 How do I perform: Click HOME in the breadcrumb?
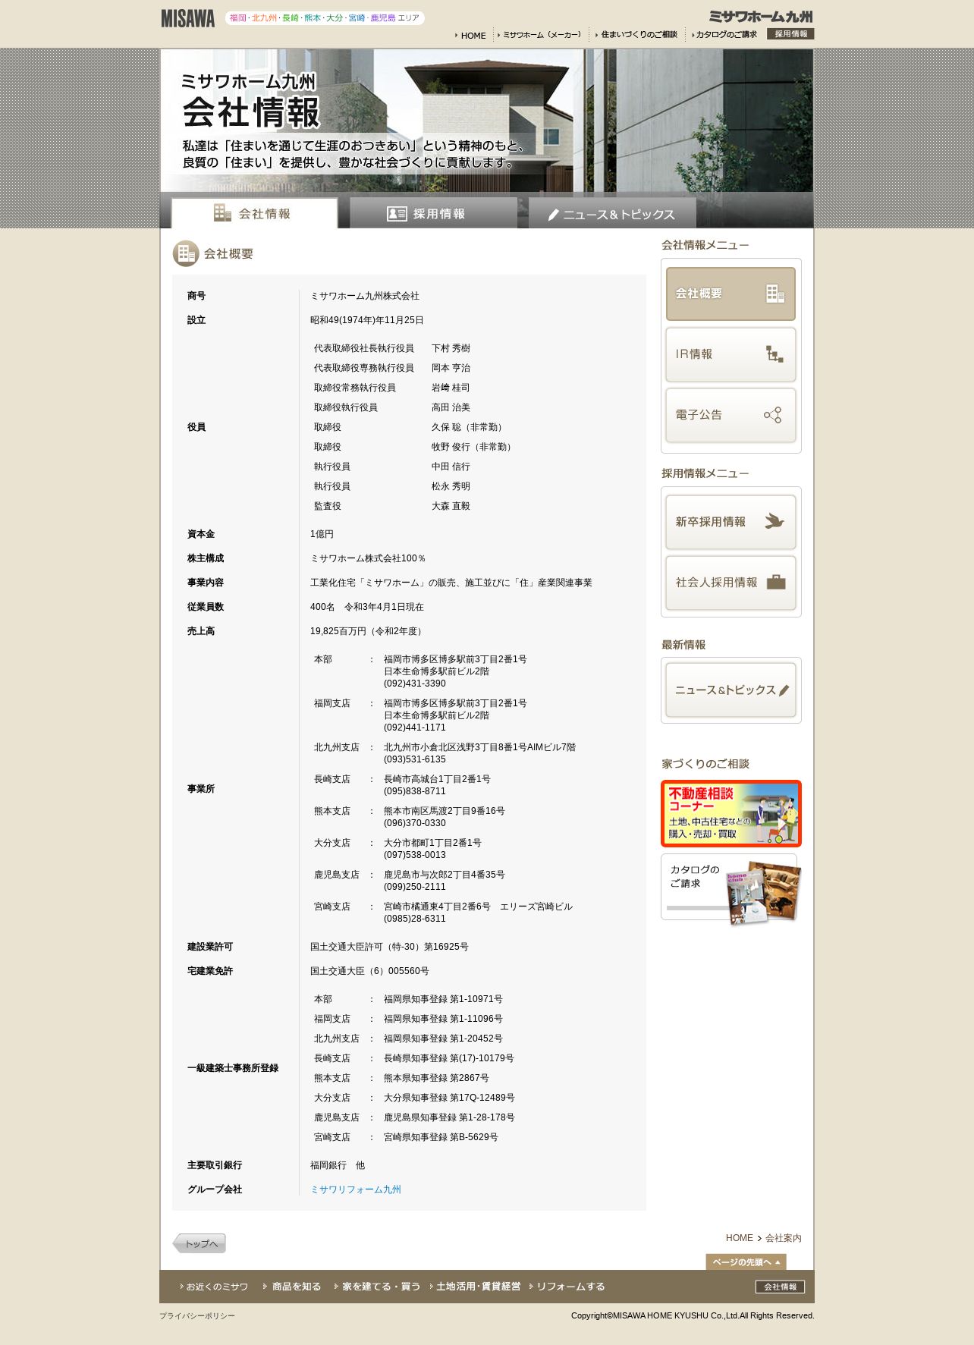(739, 1238)
